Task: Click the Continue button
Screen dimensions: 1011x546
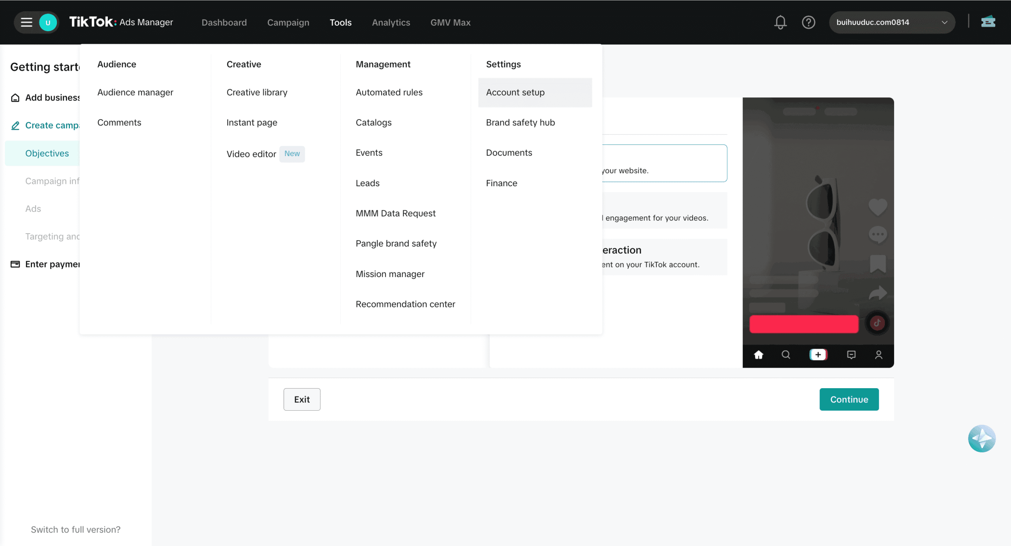Action: point(849,399)
